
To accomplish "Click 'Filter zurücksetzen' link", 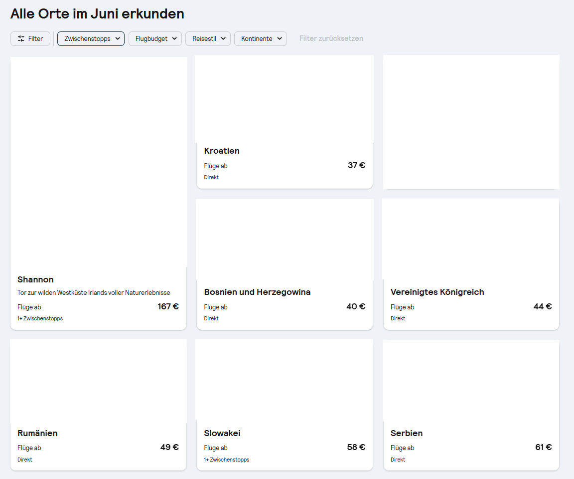I will (x=331, y=38).
